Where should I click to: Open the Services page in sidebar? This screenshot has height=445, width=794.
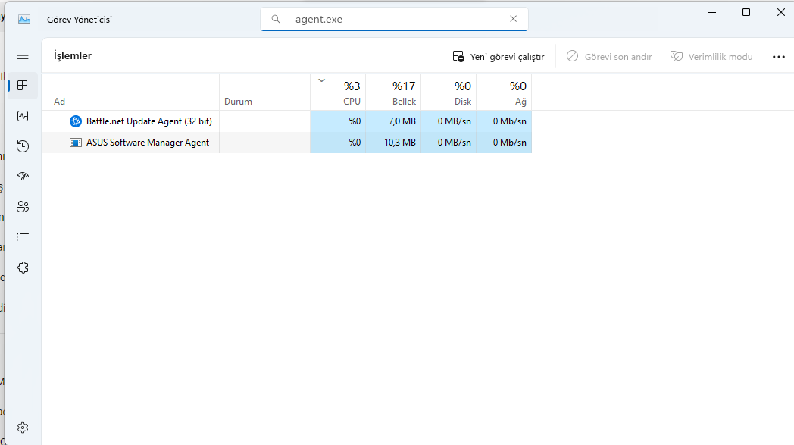[23, 268]
